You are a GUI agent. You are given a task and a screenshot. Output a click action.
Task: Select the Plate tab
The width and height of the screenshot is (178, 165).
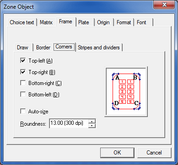point(85,22)
